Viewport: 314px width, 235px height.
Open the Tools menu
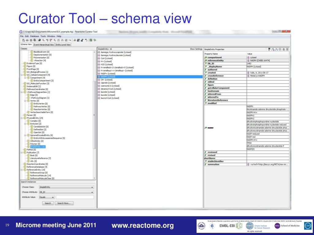[43, 36]
